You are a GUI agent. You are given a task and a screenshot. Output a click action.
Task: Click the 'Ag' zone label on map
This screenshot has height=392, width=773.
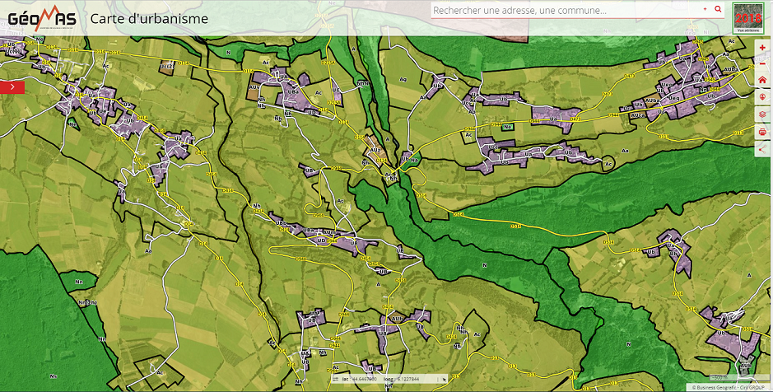(403, 79)
